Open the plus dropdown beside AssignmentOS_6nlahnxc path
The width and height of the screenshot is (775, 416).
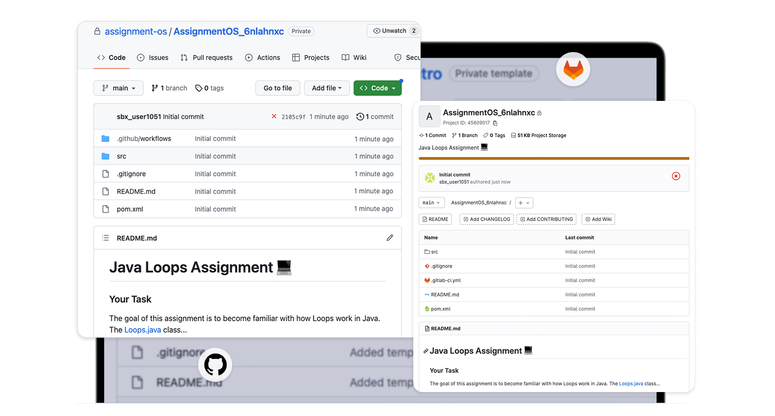tap(524, 203)
